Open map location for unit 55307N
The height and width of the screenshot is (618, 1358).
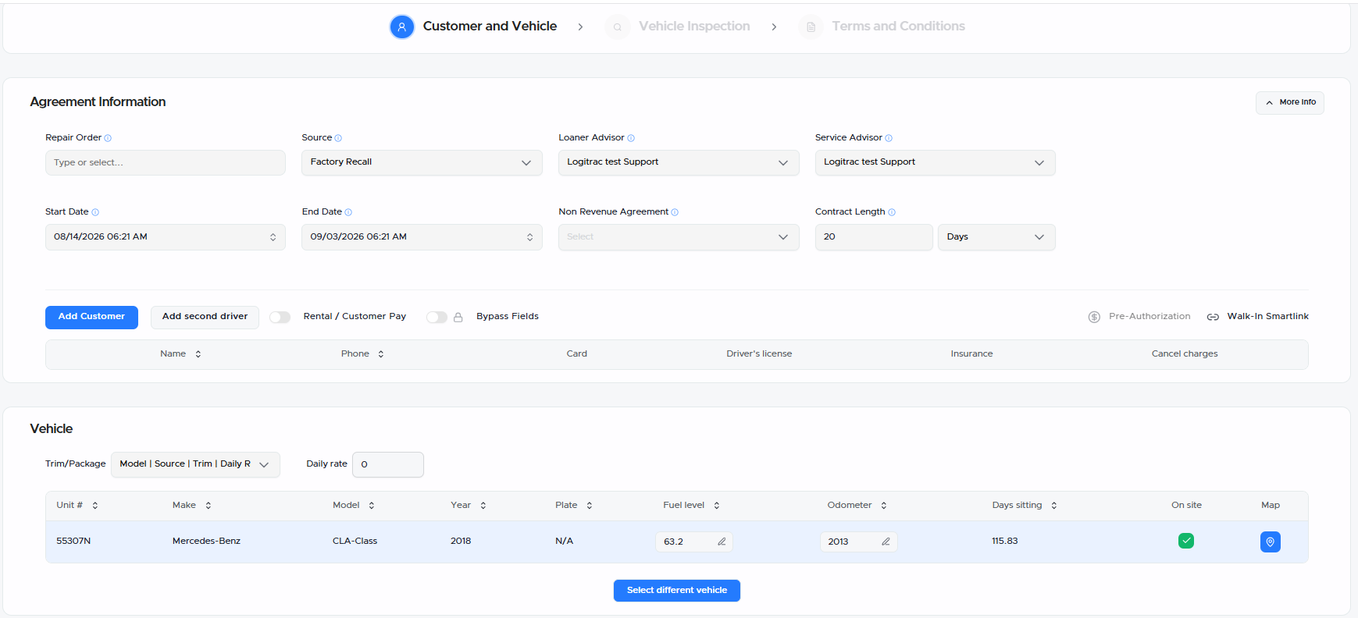coord(1271,542)
